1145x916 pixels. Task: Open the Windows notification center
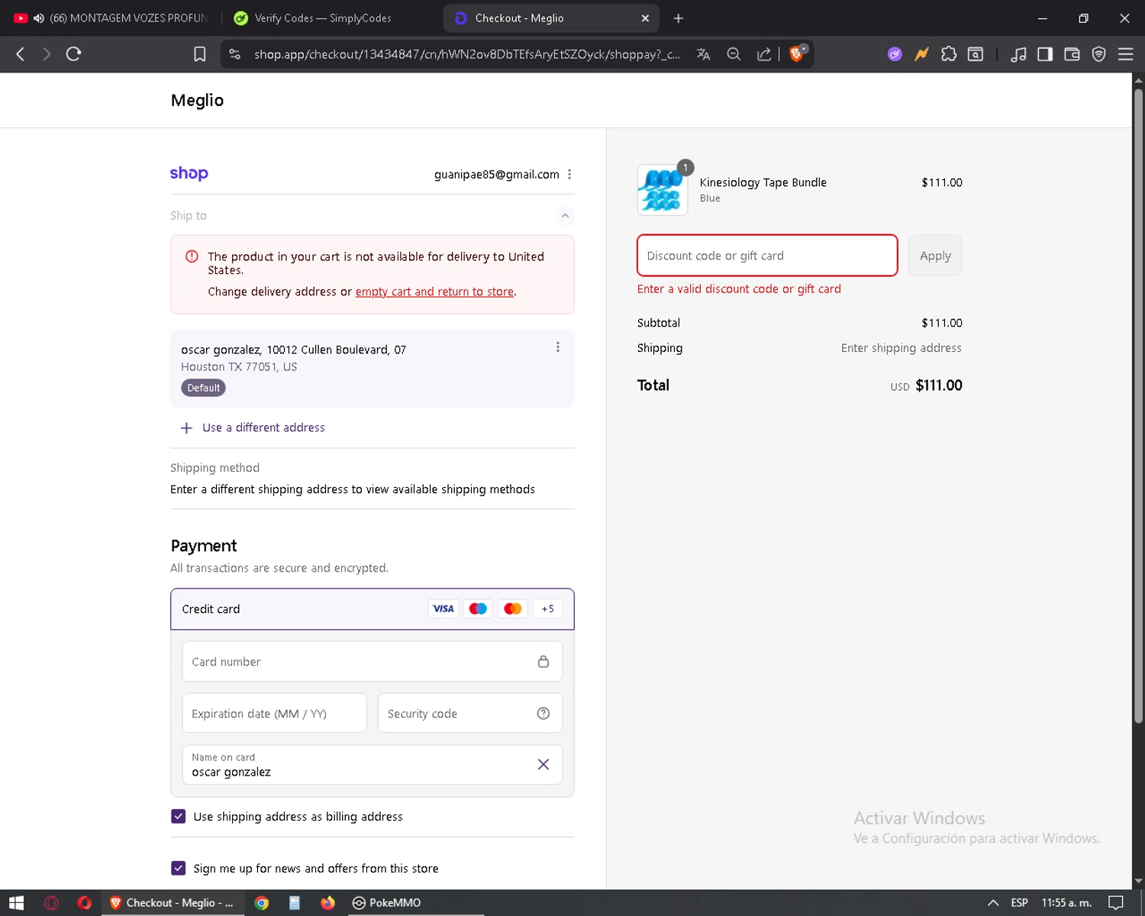click(x=1116, y=903)
